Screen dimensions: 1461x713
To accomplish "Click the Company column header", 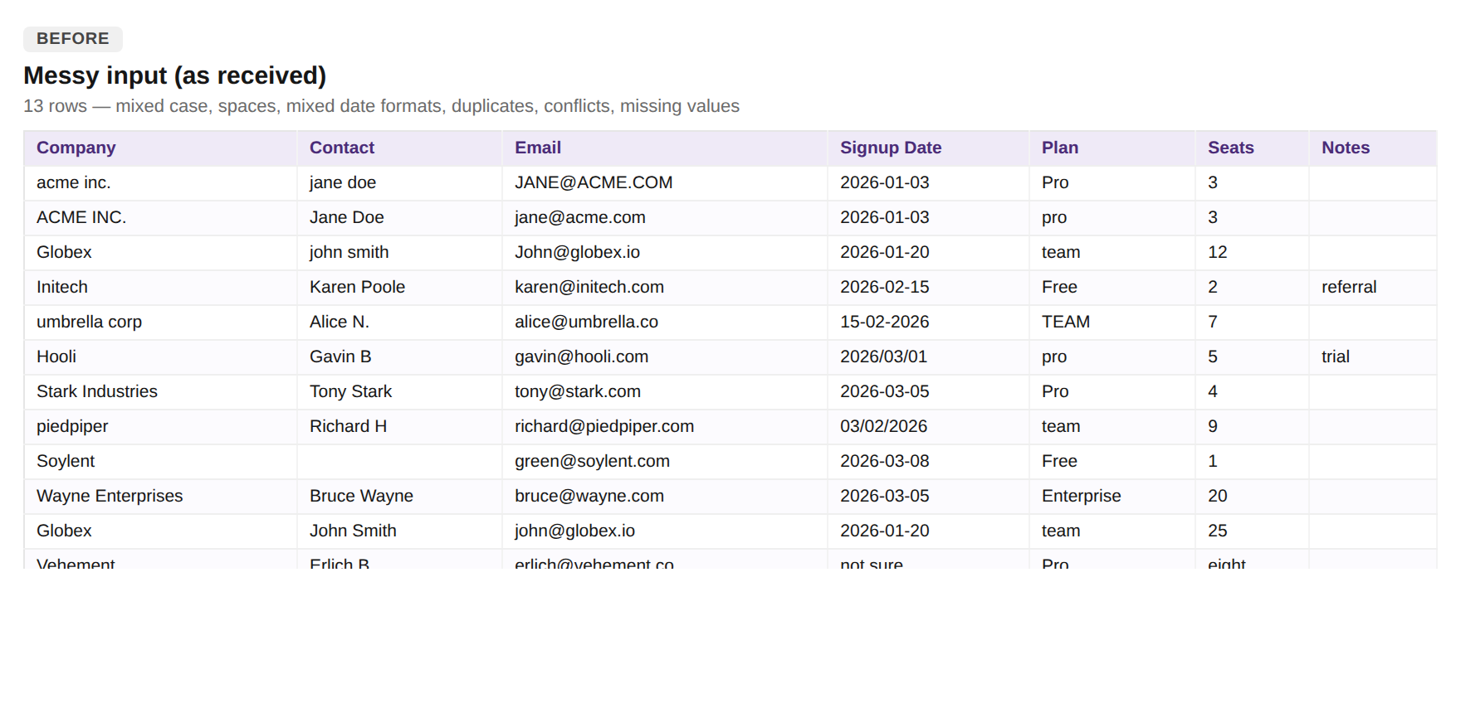I will point(160,148).
